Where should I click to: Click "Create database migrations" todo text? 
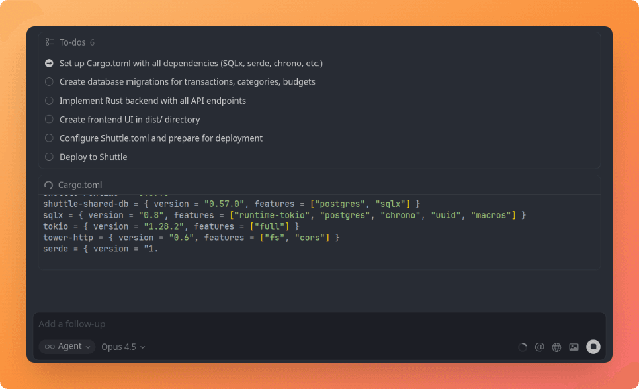pos(187,81)
